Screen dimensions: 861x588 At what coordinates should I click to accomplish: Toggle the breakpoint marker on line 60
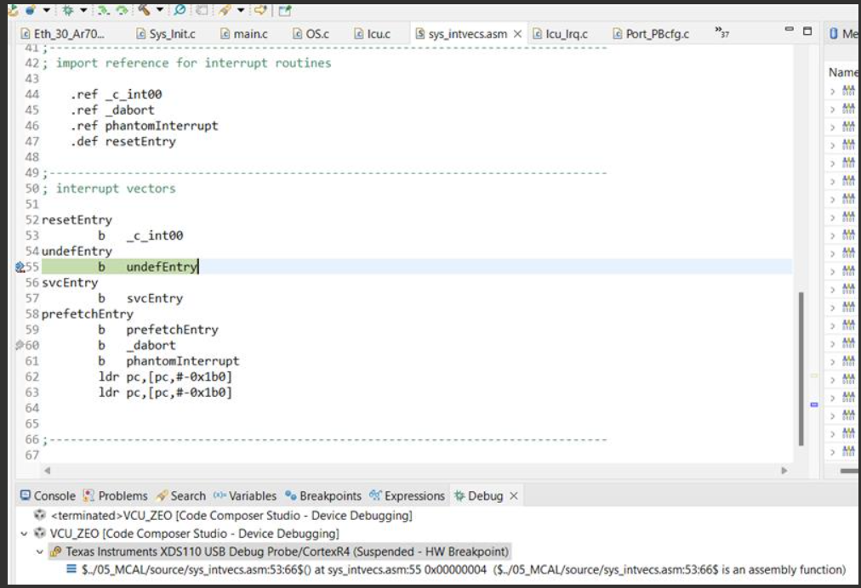(x=20, y=345)
